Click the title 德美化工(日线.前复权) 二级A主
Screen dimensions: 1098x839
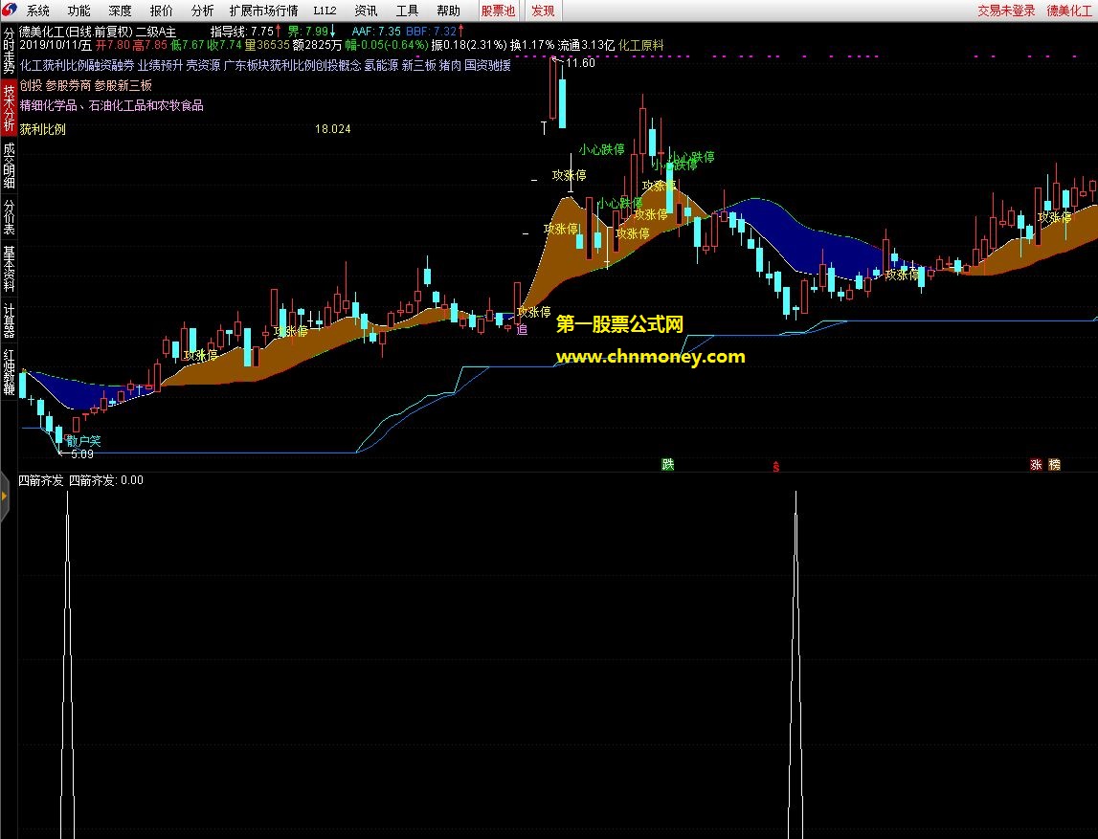coord(98,32)
